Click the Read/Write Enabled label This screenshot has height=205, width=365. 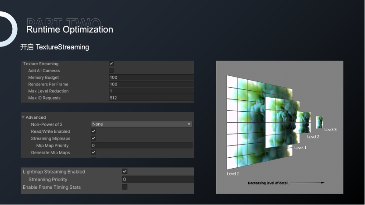[50, 131]
